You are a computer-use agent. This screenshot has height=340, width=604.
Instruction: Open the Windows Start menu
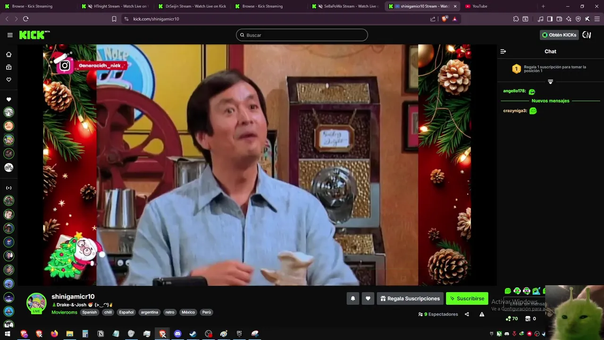coord(8,334)
